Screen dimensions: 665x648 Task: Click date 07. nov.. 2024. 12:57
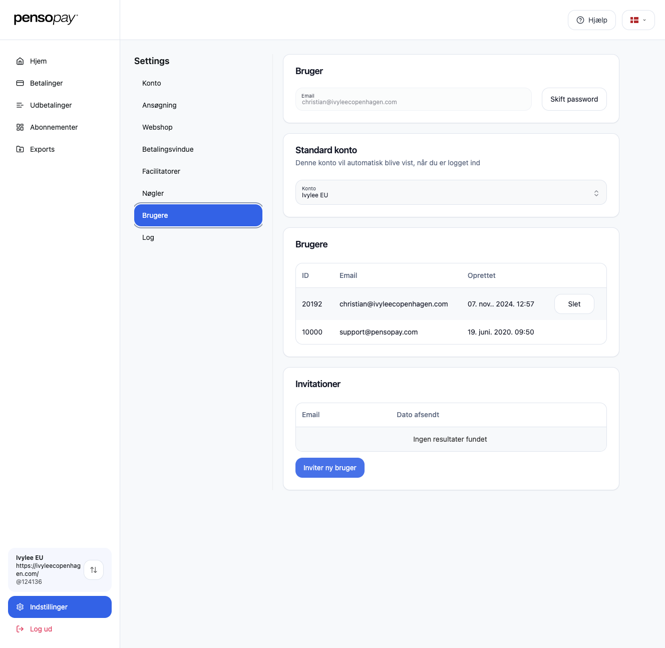coord(501,304)
